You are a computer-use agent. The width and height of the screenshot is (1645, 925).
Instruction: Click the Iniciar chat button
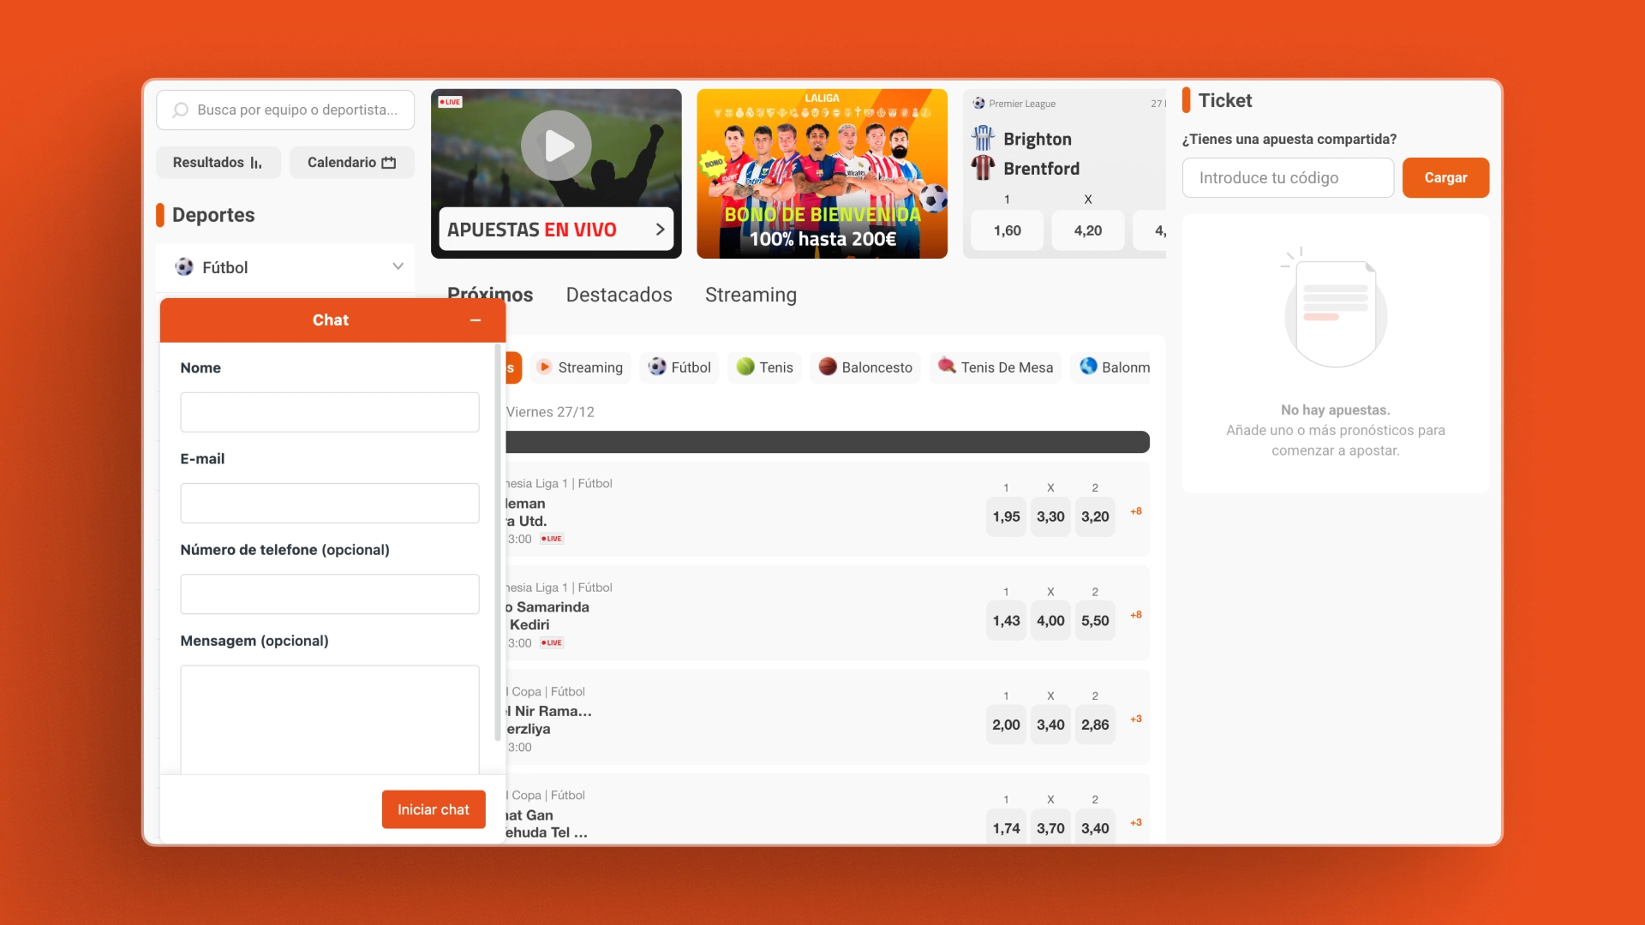coord(434,809)
